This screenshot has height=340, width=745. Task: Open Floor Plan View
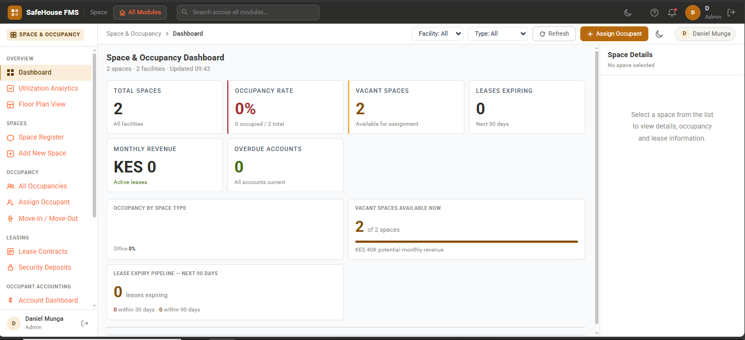[46, 104]
